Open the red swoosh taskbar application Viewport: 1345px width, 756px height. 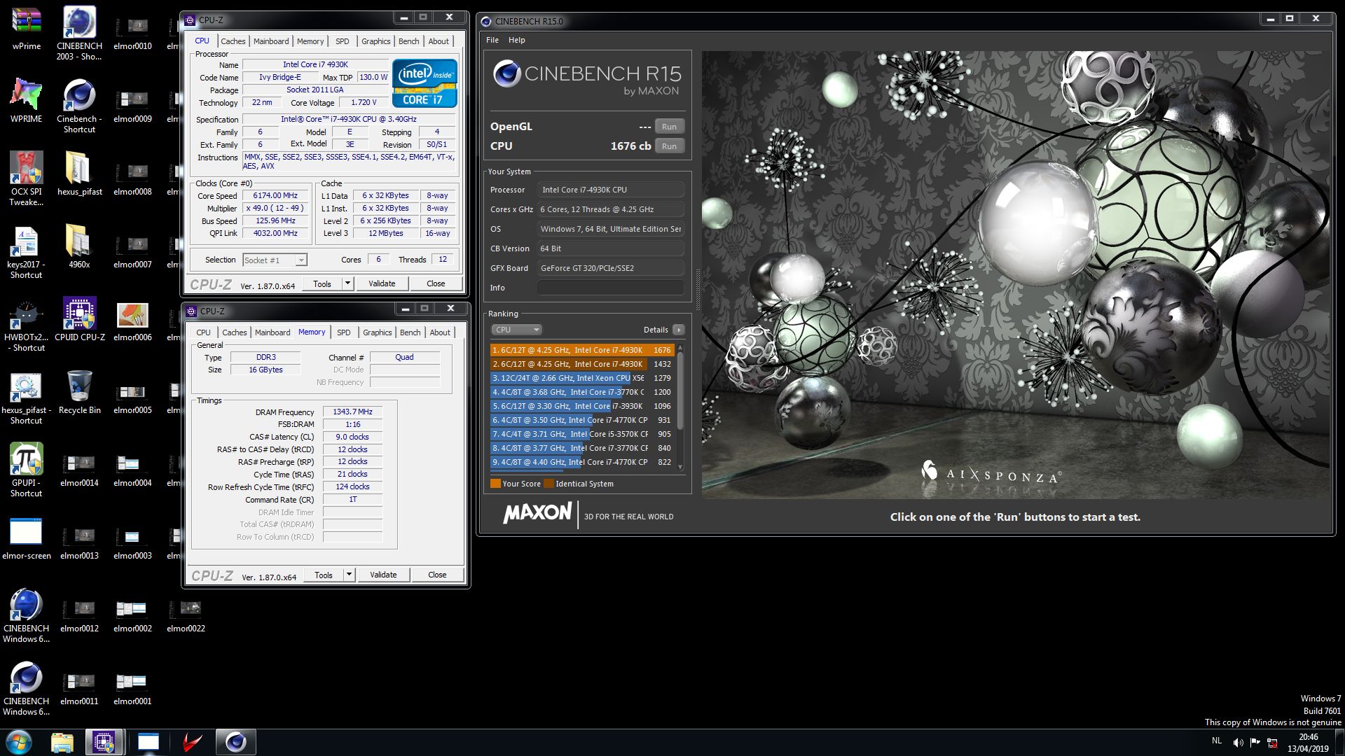[192, 742]
